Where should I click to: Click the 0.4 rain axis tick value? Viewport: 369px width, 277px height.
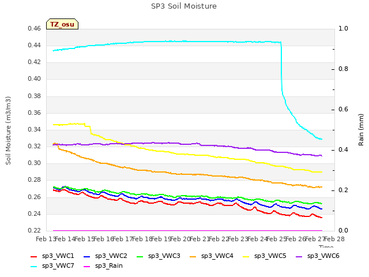pos(344,150)
